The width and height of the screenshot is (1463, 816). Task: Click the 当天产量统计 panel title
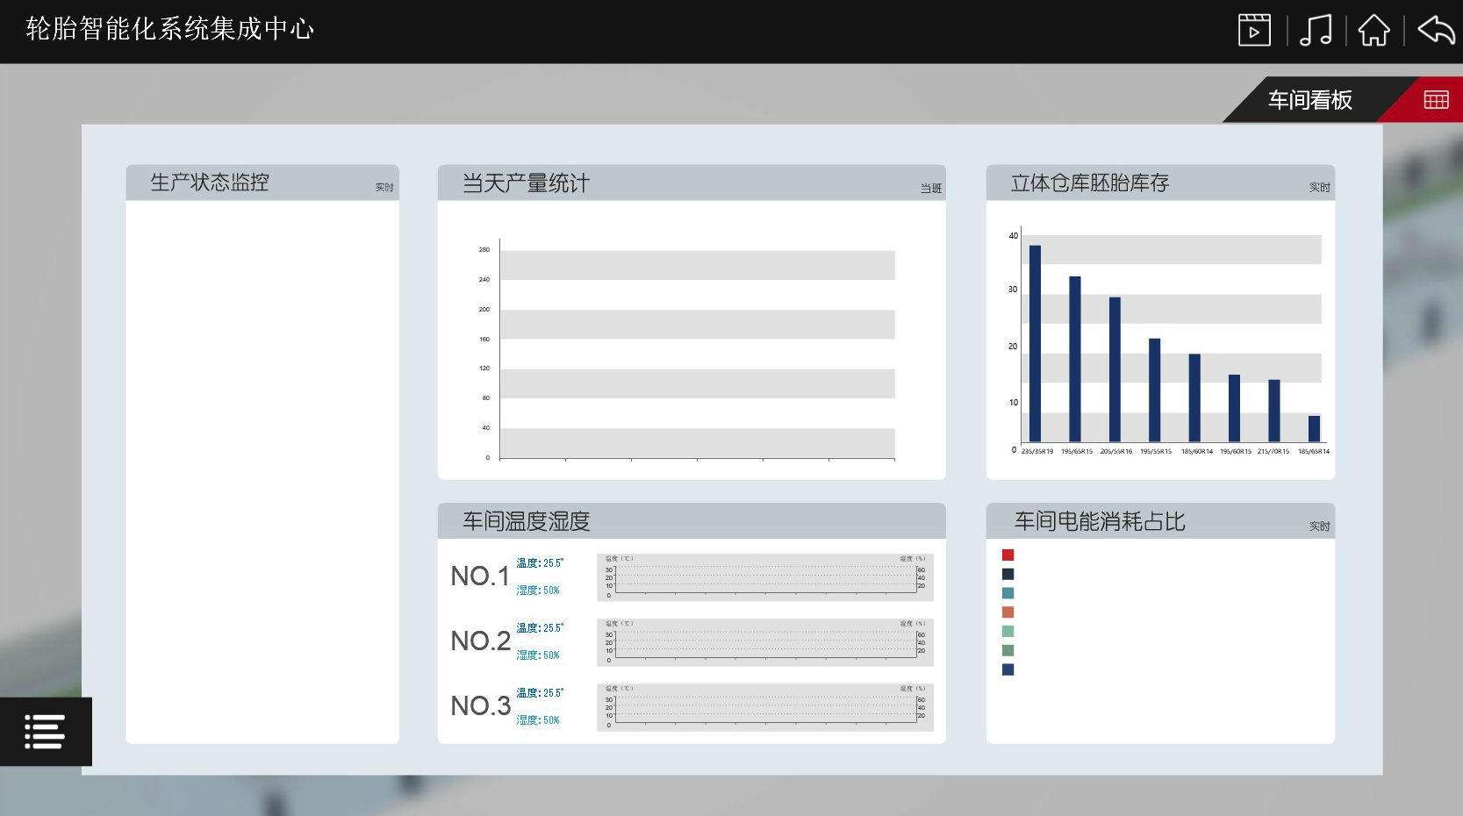[x=526, y=183]
